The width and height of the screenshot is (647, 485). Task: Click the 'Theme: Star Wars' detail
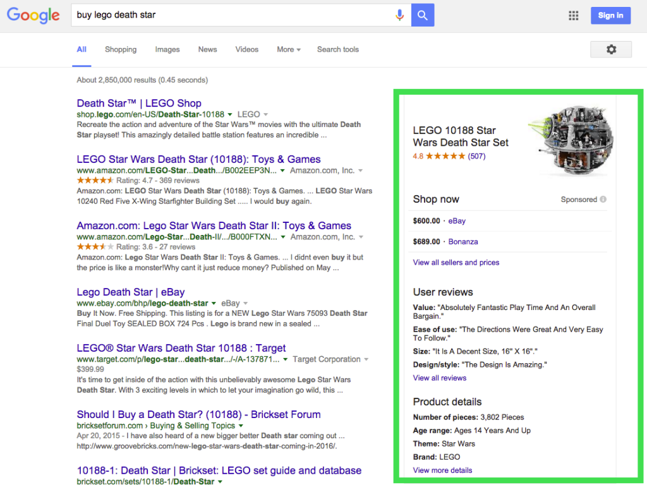pyautogui.click(x=444, y=444)
